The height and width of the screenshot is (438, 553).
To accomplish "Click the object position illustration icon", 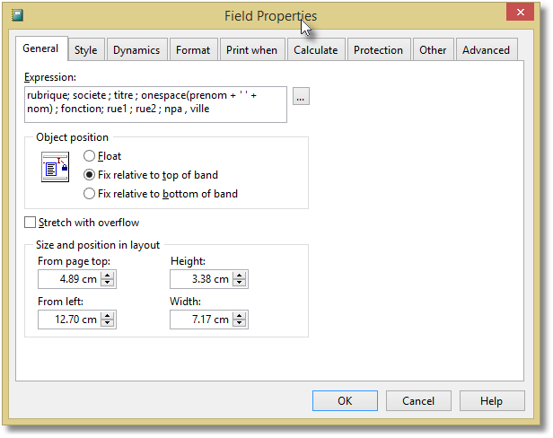I will point(56,168).
